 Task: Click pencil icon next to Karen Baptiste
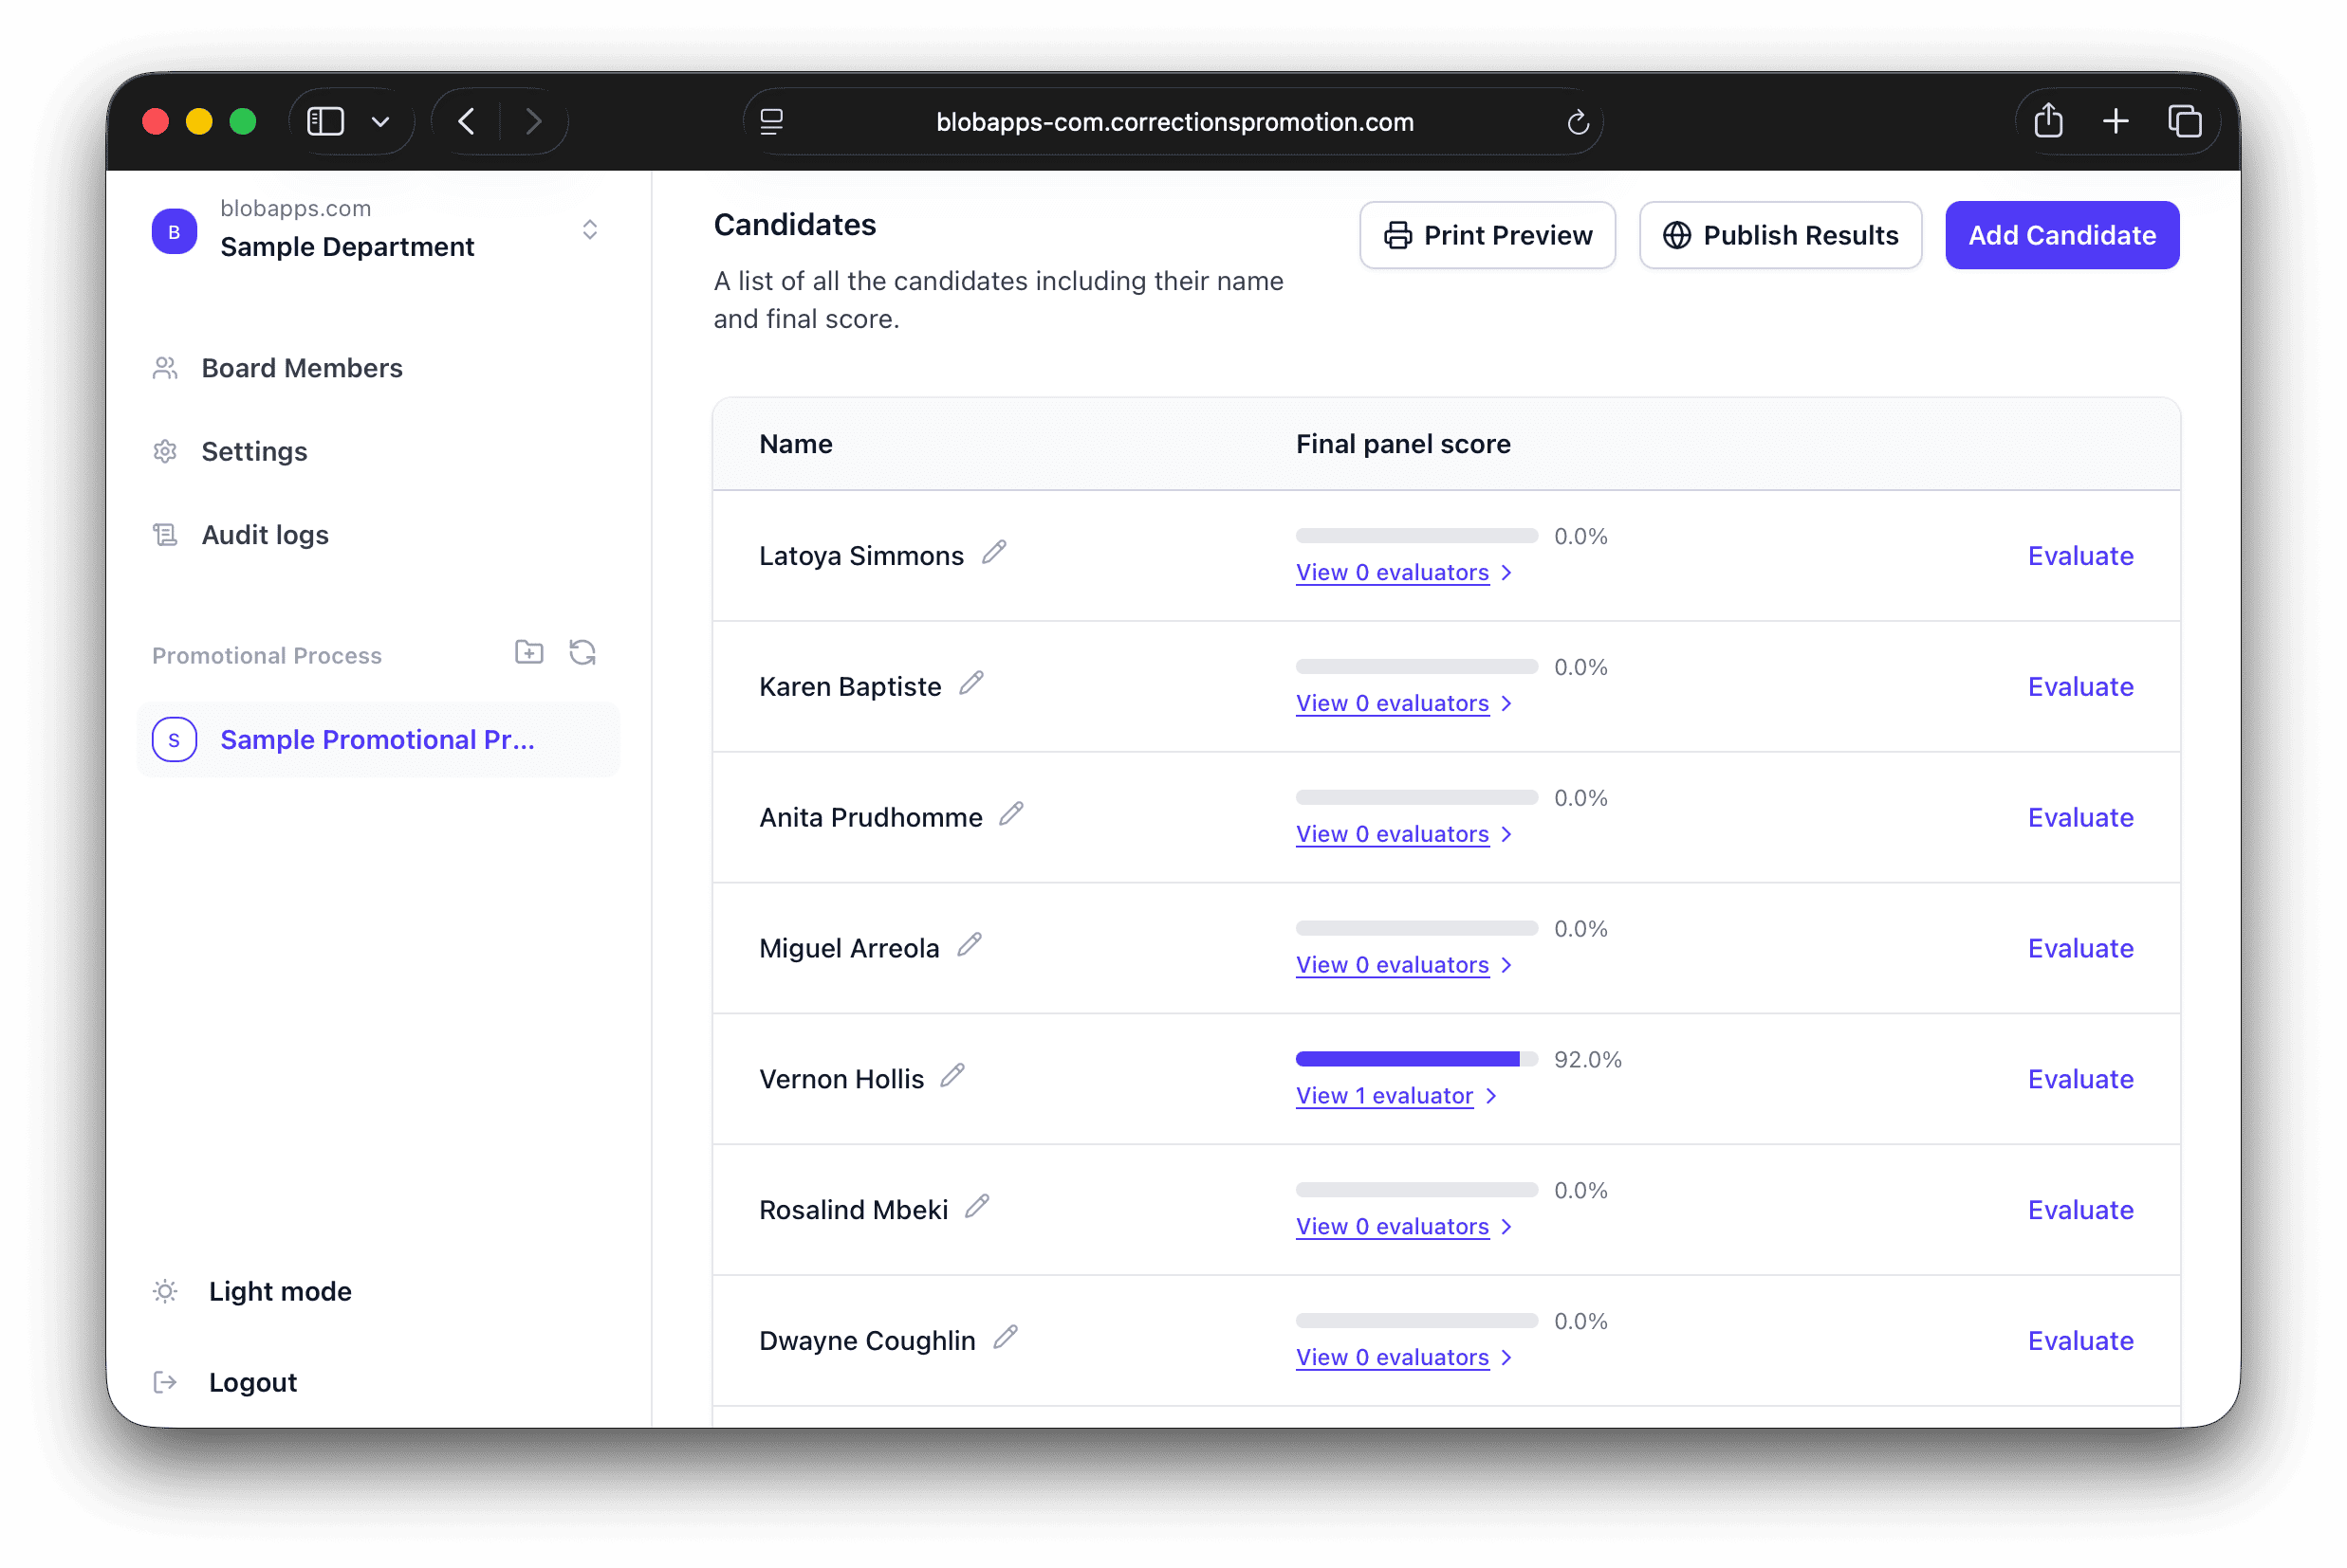[x=971, y=683]
